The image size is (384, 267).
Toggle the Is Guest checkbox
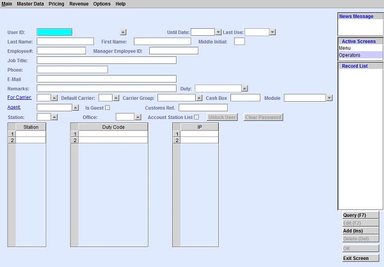108,108
